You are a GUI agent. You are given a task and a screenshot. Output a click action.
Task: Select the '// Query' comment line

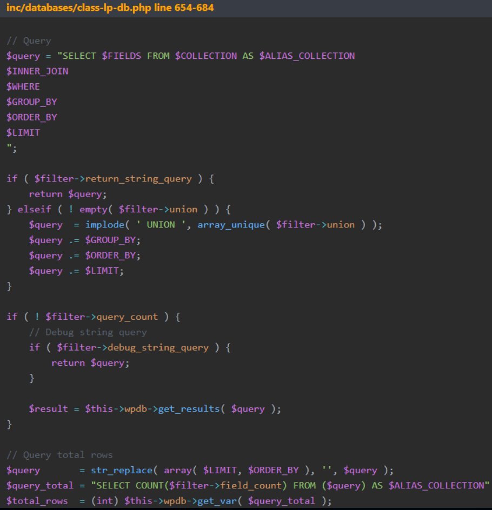coord(29,41)
